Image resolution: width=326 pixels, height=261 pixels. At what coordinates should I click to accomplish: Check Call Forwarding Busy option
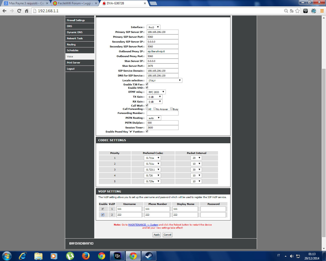click(171, 109)
